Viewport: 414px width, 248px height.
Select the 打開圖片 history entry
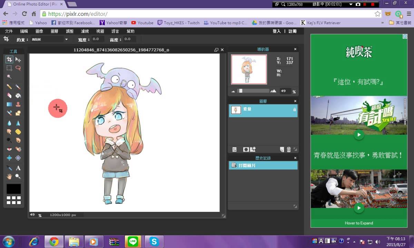[x=263, y=165]
